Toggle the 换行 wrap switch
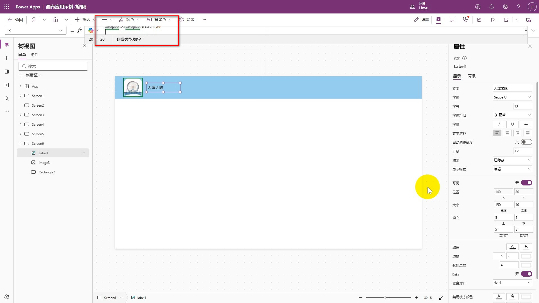The height and width of the screenshot is (303, 539). pyautogui.click(x=526, y=274)
